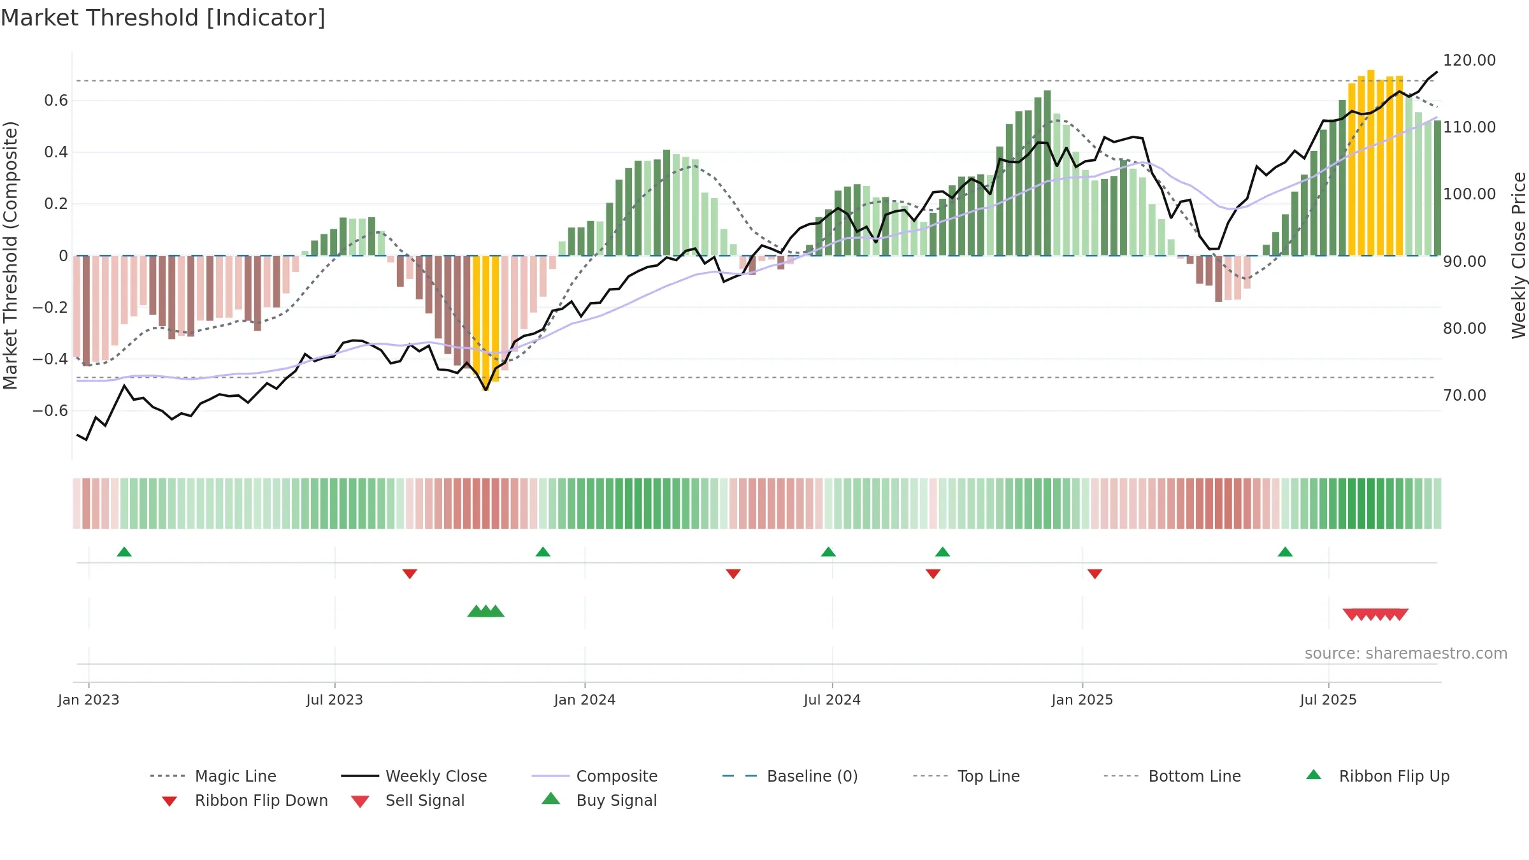Click the chart title Market Threshold [Indicator]
The height and width of the screenshot is (860, 1529).
(x=163, y=18)
